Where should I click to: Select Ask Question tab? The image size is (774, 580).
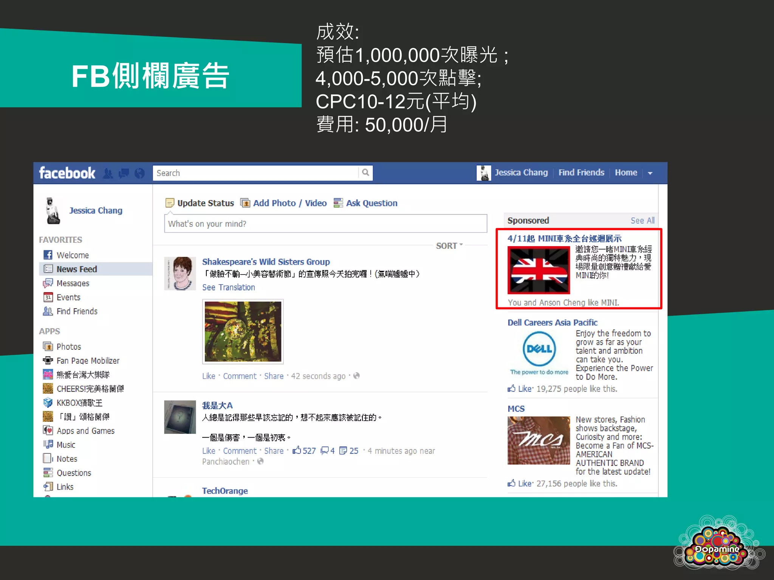(365, 203)
